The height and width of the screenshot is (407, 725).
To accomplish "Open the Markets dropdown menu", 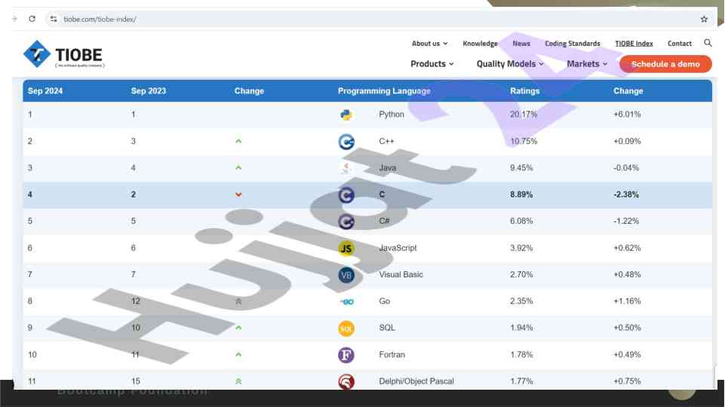I will (587, 64).
